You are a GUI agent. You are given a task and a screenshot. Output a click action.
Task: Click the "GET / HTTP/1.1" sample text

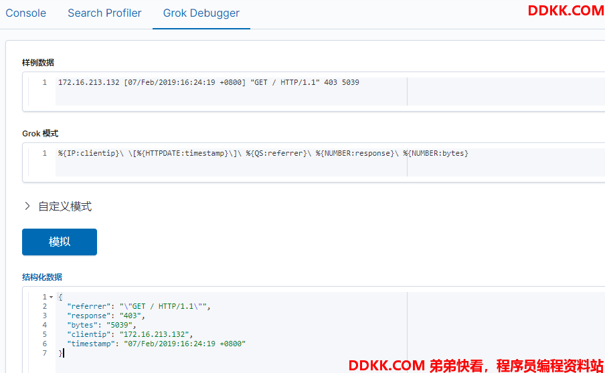[x=284, y=82]
